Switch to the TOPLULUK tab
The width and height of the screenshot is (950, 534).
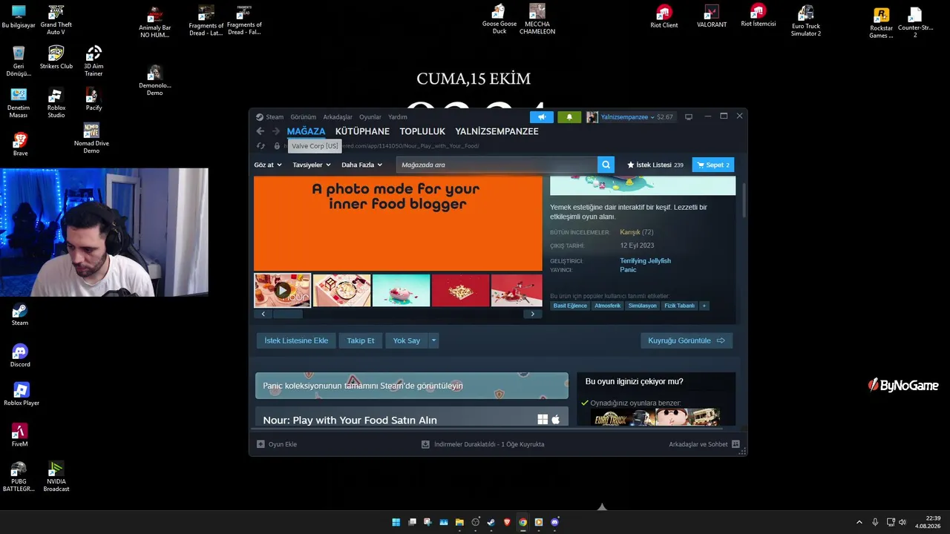(x=422, y=131)
